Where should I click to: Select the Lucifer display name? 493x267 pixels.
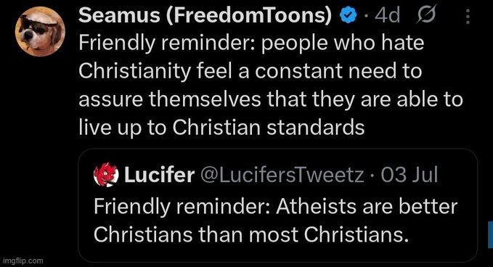tap(160, 175)
